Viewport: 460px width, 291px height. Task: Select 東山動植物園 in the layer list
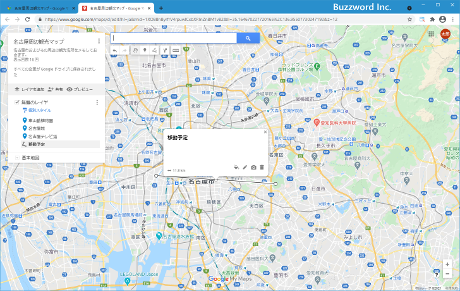click(x=40, y=120)
